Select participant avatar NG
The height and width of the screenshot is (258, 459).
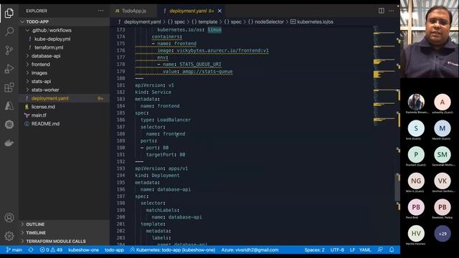416,181
